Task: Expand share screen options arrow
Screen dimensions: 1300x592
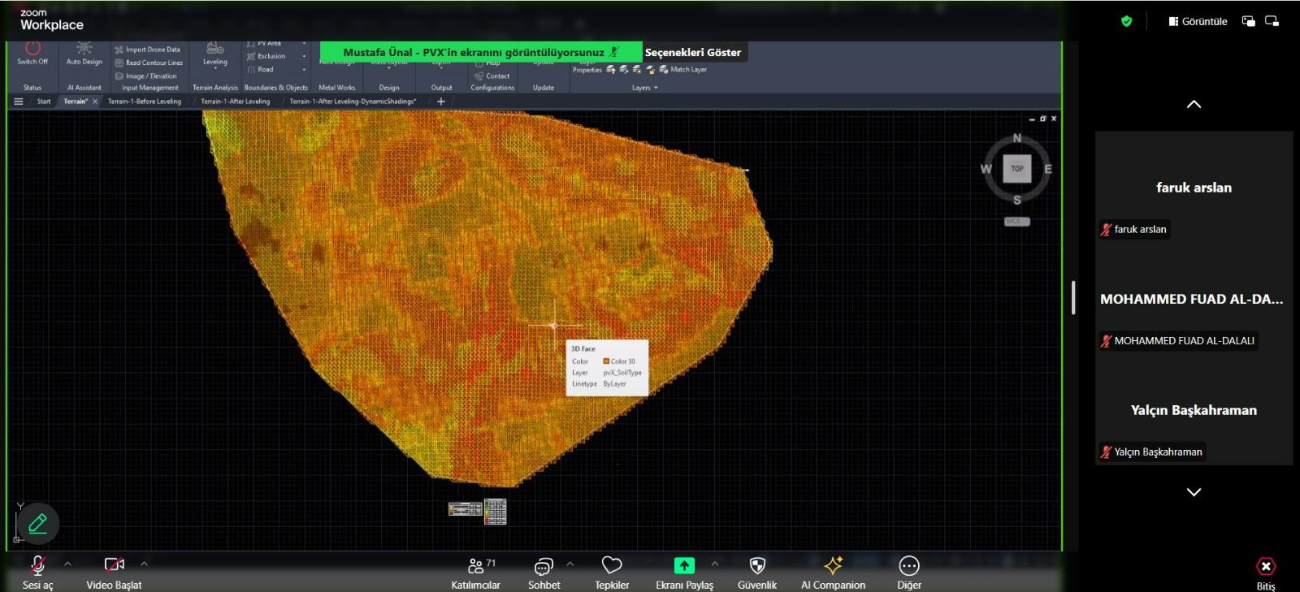Action: pyautogui.click(x=715, y=563)
